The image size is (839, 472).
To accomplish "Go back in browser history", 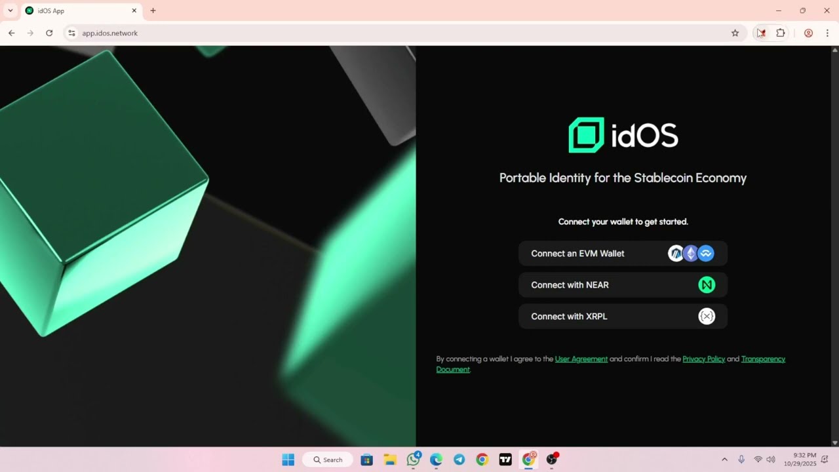I will coord(11,33).
